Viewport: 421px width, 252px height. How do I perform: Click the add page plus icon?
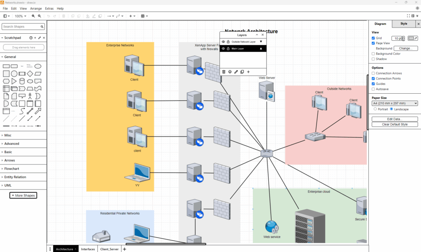point(125,249)
